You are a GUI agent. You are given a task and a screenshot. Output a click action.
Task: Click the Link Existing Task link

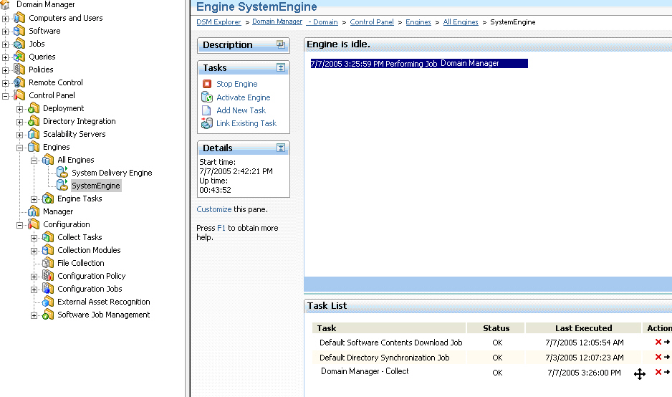[x=246, y=123]
